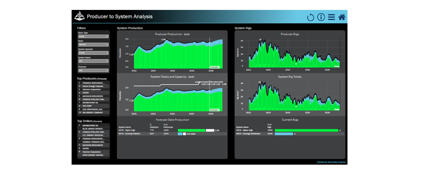Open the Basin dropdown showing Permian
427x182 pixels.
click(93, 45)
